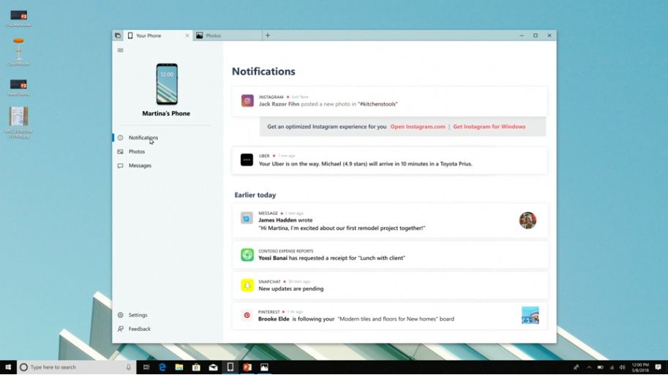Click the Pinterest app icon
The image size is (668, 375).
[x=247, y=315]
